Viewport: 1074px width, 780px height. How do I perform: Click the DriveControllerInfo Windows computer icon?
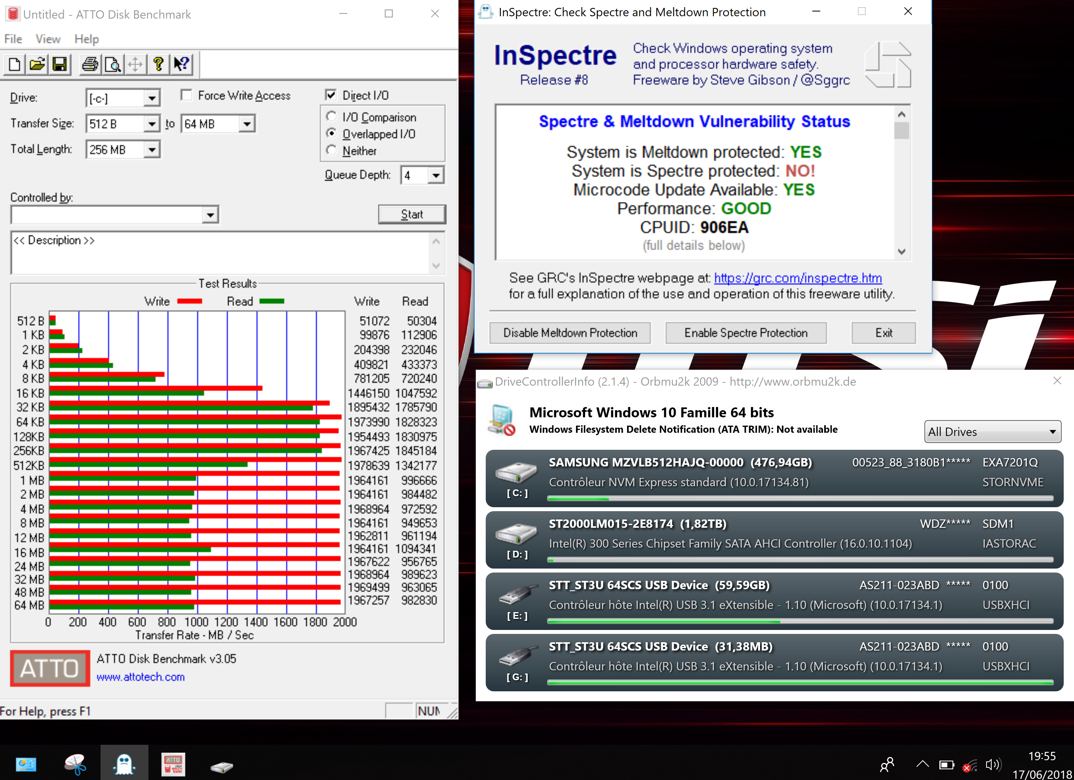(x=502, y=420)
